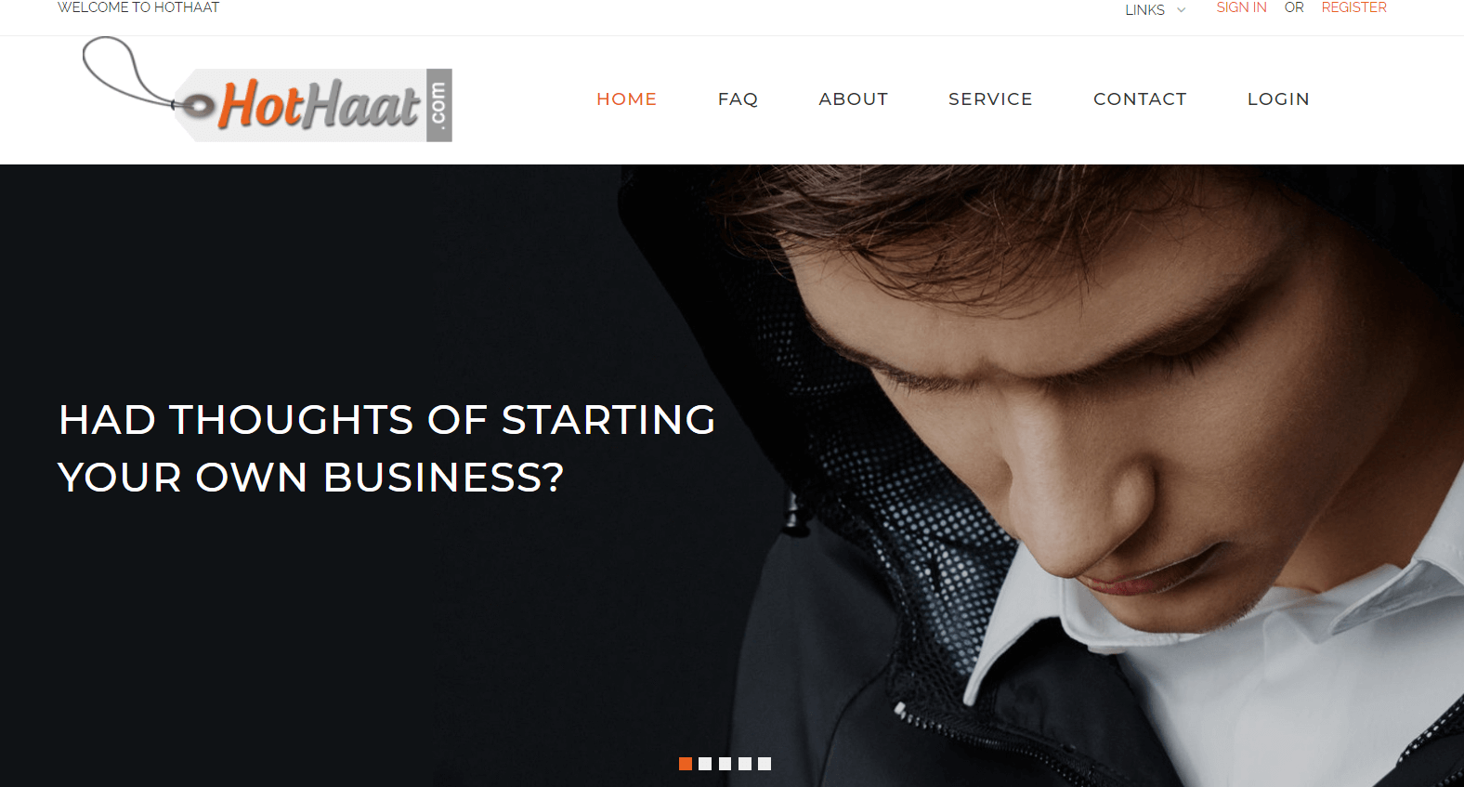Open the HOME menu item

tap(627, 98)
